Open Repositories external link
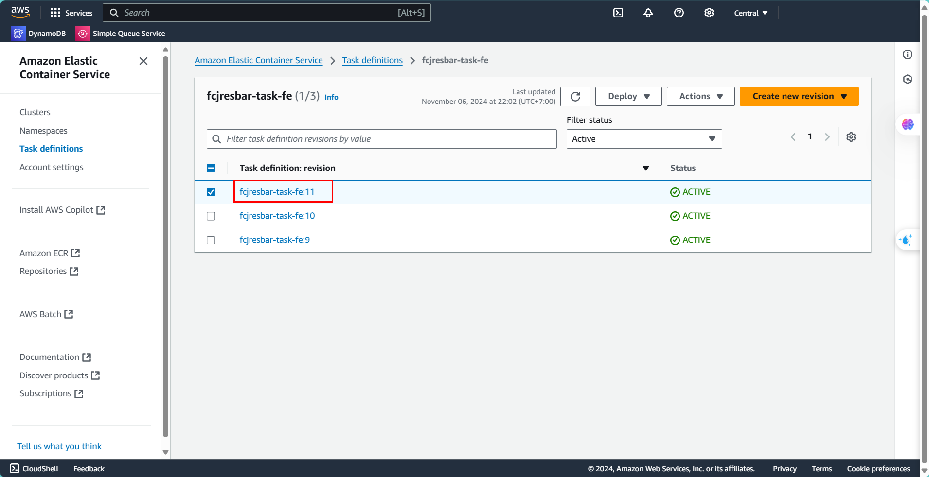This screenshot has height=477, width=929. 49,271
